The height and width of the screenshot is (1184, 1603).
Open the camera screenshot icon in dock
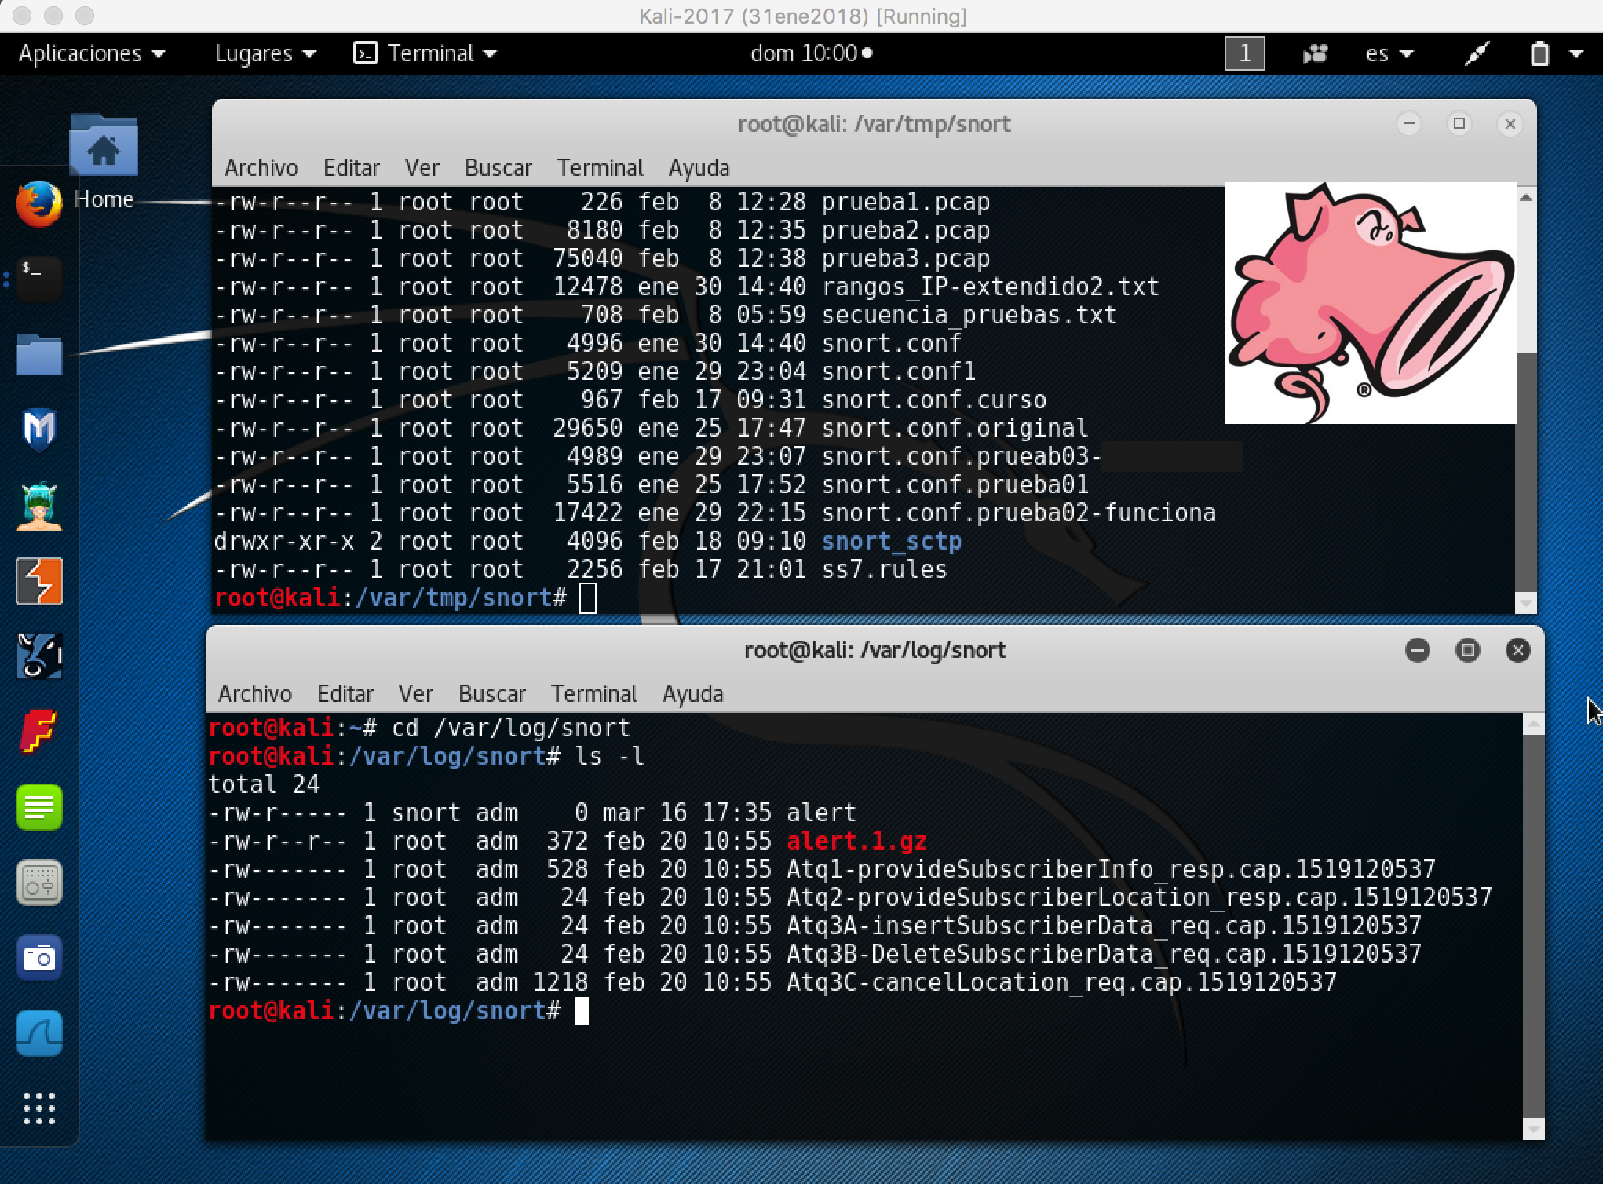click(x=38, y=958)
